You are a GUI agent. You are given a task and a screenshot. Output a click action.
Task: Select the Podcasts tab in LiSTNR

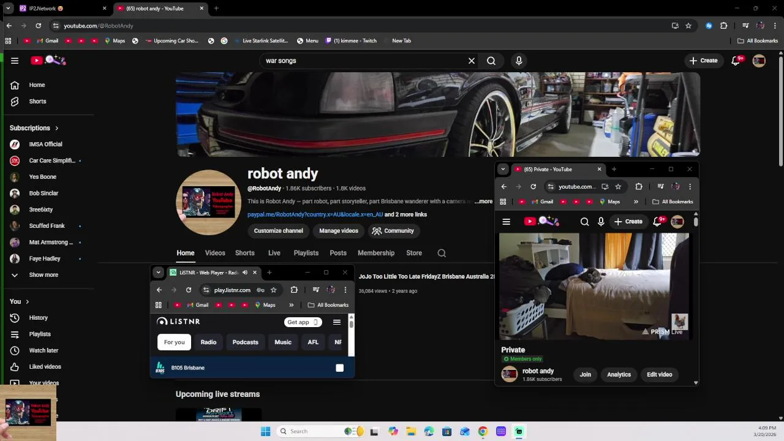[x=245, y=342]
